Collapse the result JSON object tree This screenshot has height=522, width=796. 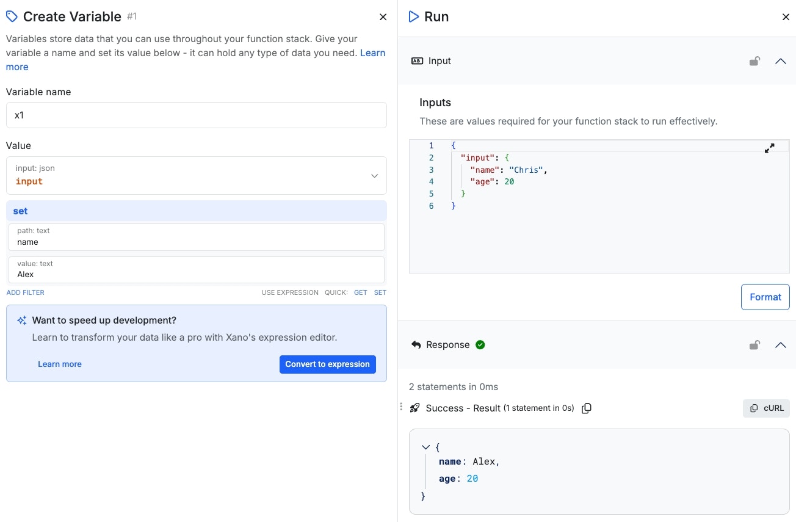425,448
